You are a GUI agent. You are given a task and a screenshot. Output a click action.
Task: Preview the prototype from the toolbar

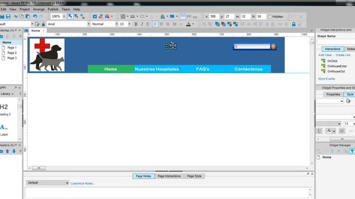pos(95,17)
